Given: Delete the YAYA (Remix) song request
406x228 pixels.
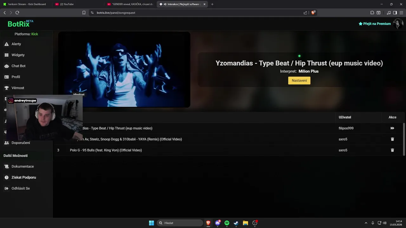Looking at the screenshot, I should [x=392, y=139].
